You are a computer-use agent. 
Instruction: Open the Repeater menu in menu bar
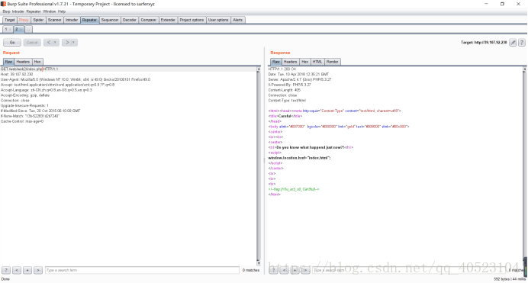[34, 11]
